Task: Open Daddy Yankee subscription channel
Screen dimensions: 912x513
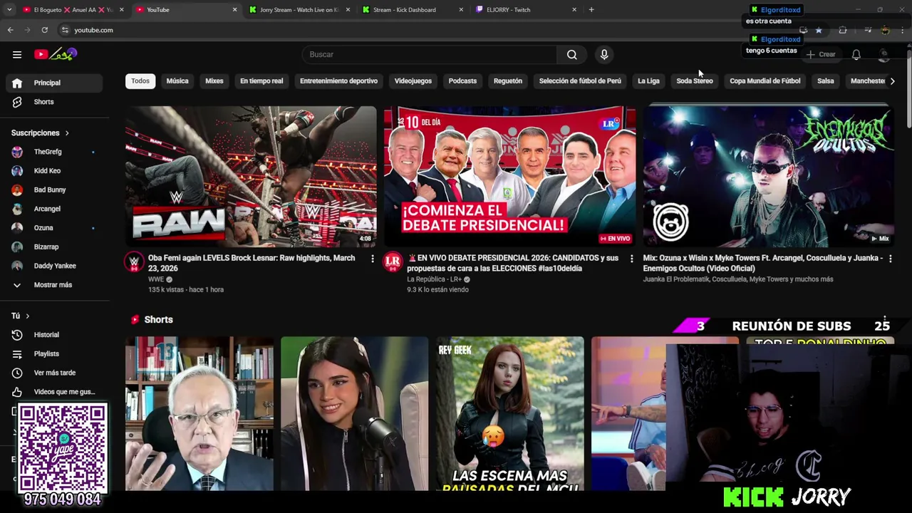Action: 54,266
